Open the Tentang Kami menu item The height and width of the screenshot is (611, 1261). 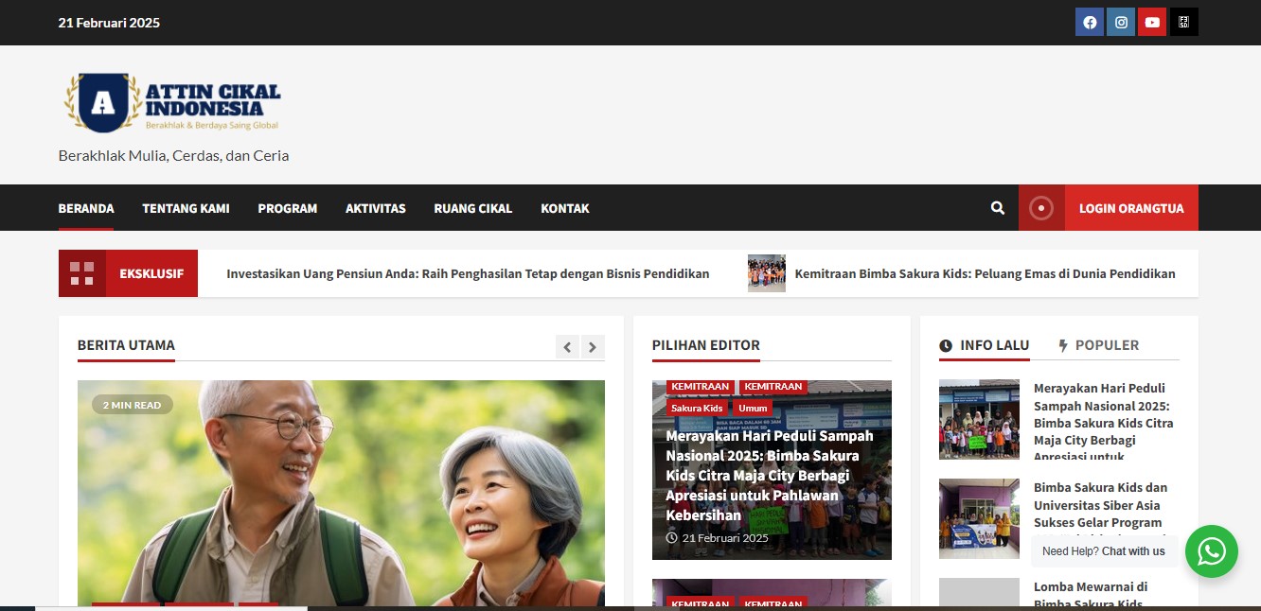point(186,208)
